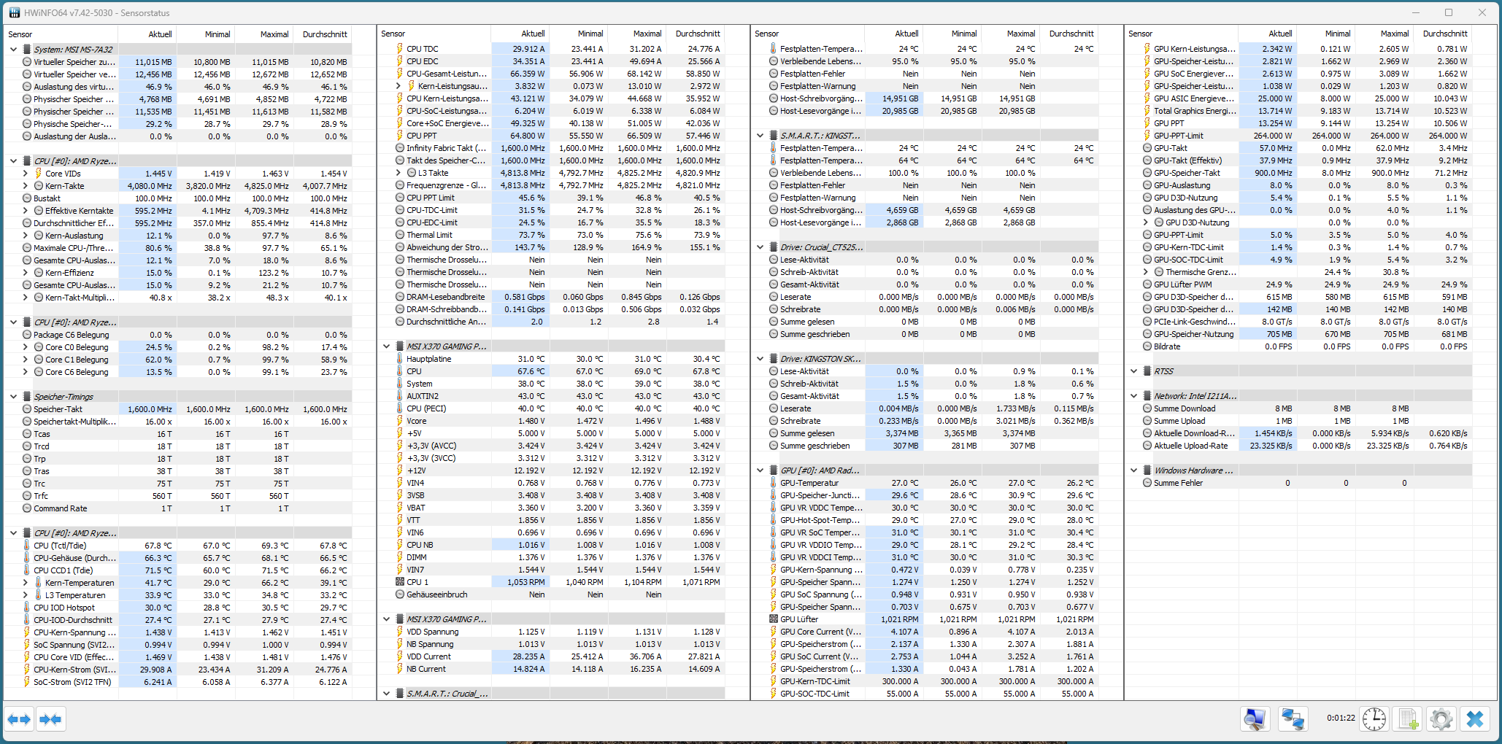Click circle icon beside Summe Download row
Image resolution: width=1502 pixels, height=744 pixels.
(1147, 408)
